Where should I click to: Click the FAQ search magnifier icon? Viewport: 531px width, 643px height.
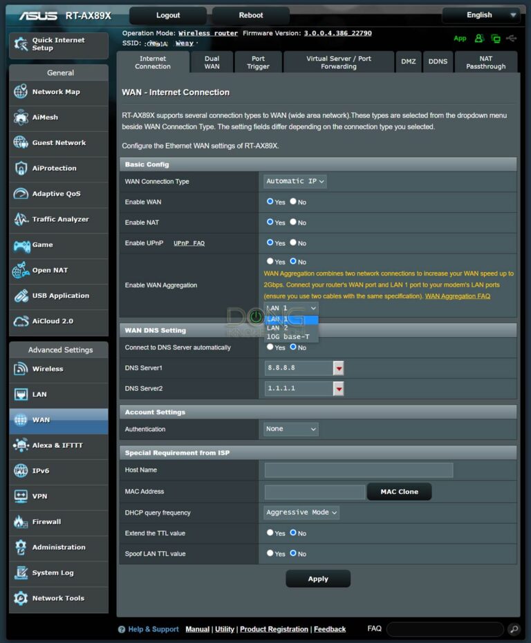[514, 629]
